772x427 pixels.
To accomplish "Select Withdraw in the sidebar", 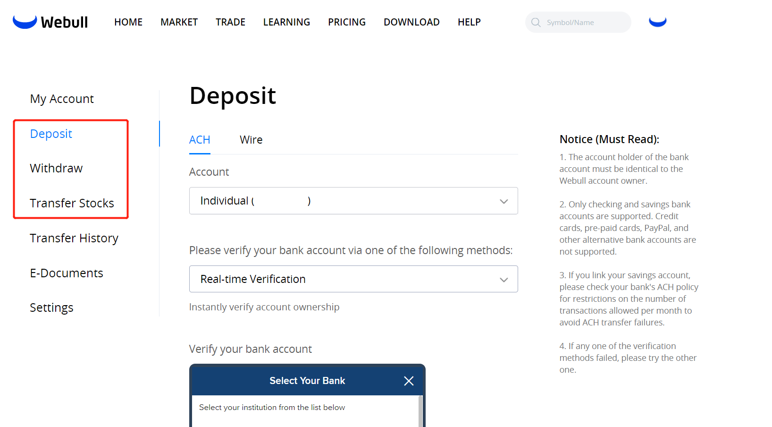I will tap(56, 168).
